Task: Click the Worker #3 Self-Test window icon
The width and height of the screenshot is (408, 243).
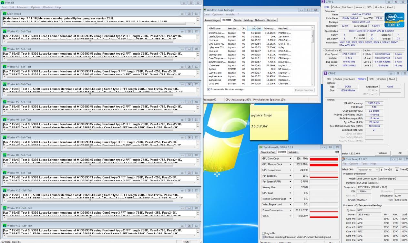Action: pyautogui.click(x=5, y=67)
